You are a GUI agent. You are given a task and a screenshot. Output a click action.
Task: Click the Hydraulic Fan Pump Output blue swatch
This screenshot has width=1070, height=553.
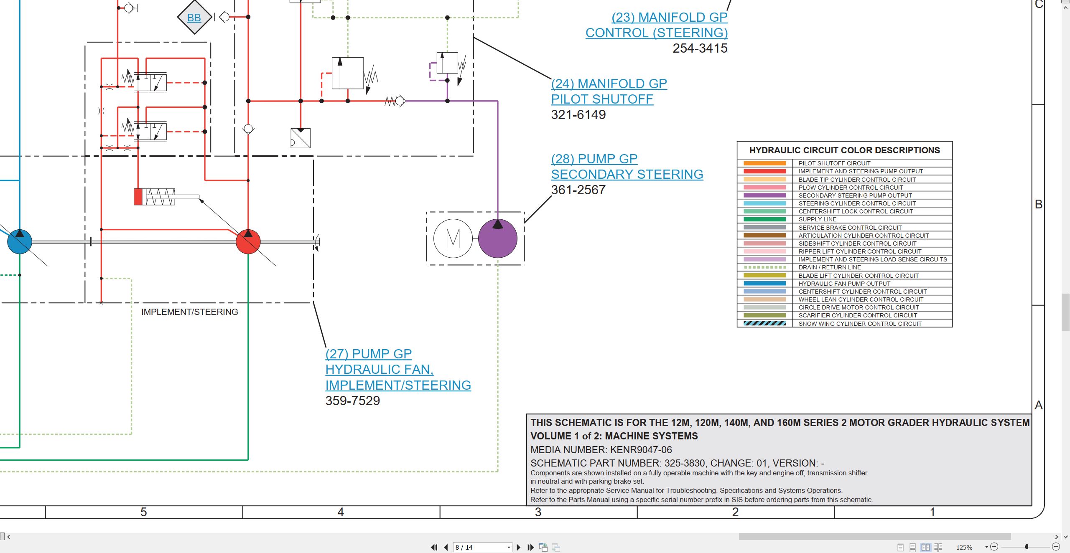(x=765, y=284)
